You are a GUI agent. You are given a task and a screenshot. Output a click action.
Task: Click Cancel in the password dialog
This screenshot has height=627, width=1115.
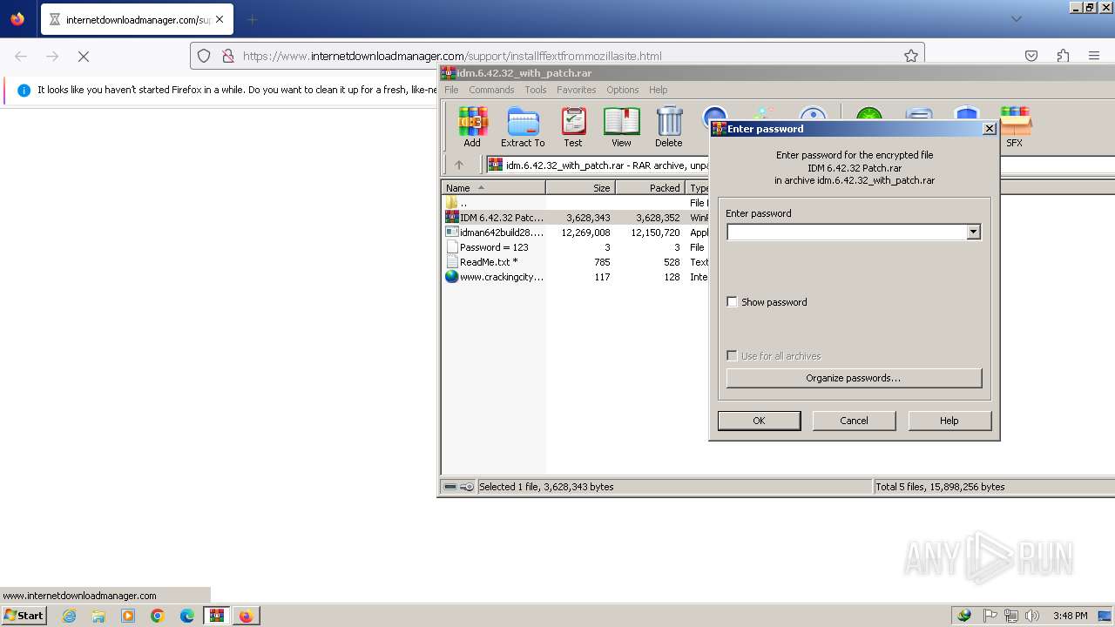pos(854,421)
